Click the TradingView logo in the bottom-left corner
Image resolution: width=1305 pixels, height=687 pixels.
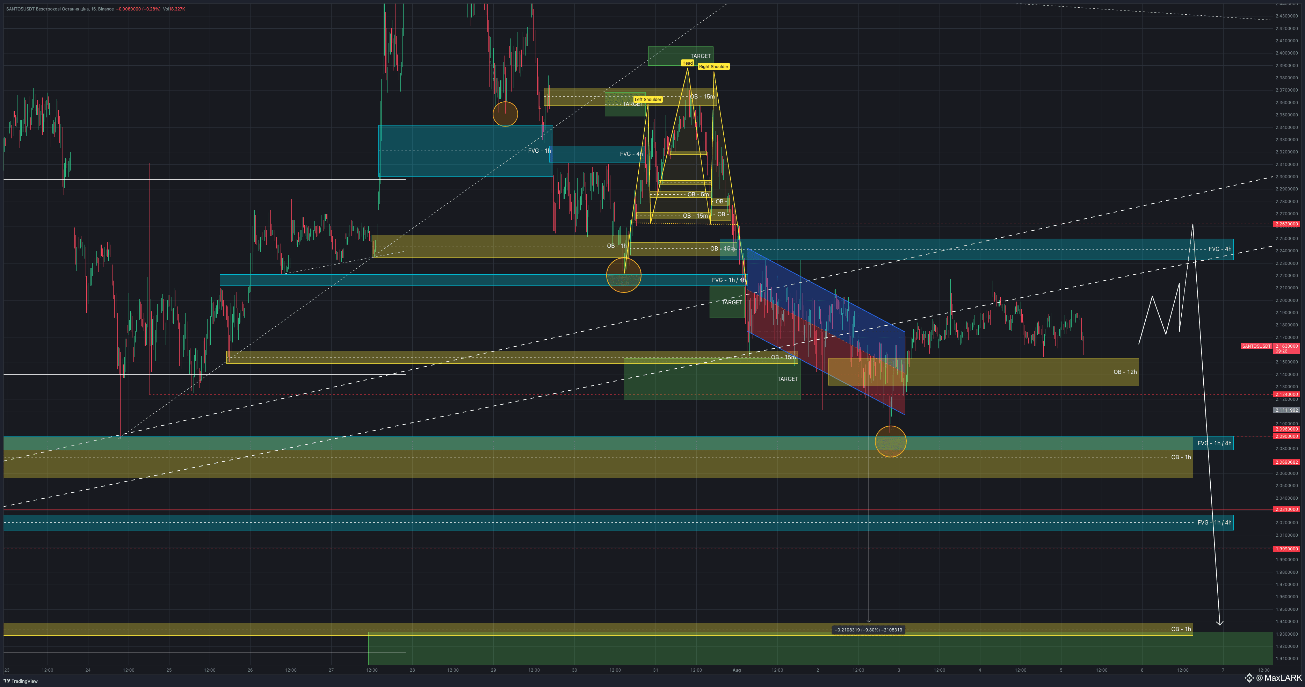point(20,681)
